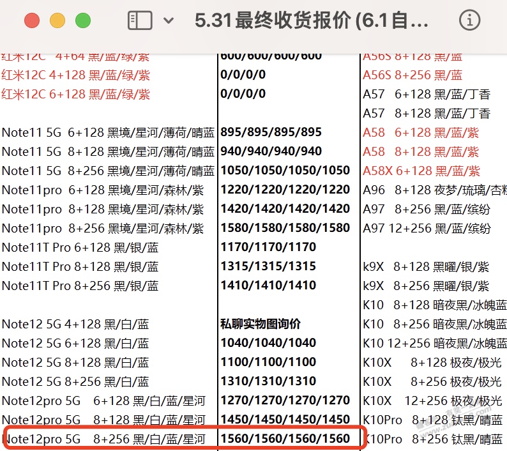507x451 pixels.
Task: Select A97 12+256 黑/蓝/缤纷 entry
Action: [x=427, y=229]
